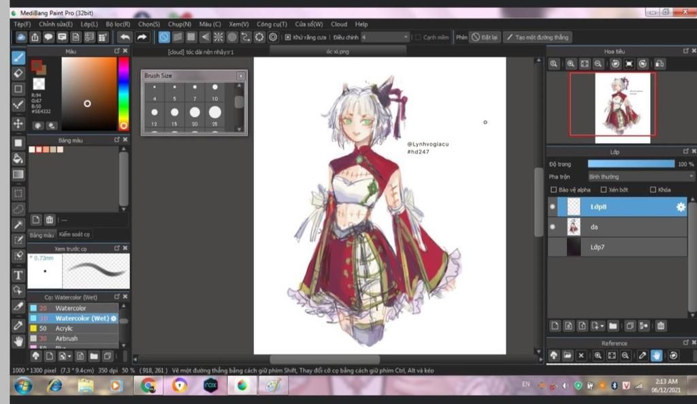The image size is (697, 404).
Task: Open the Điều chỉnh correction dropdown
Action: [x=385, y=37]
